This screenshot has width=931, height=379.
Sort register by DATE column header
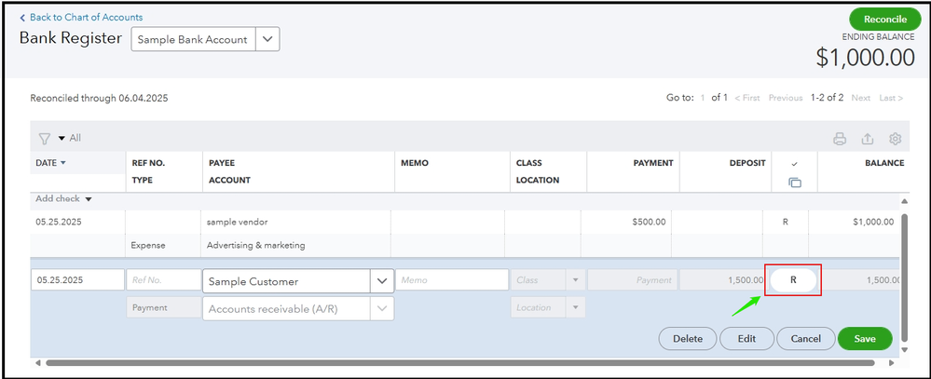coord(50,163)
